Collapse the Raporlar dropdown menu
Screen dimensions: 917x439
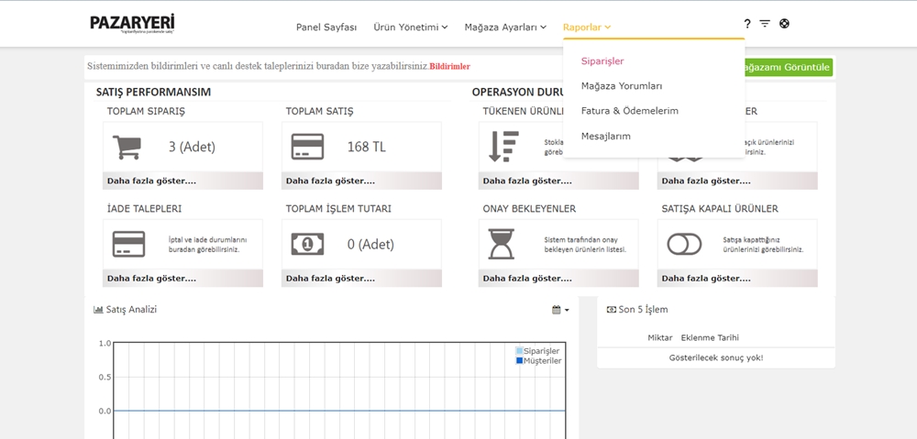coord(587,27)
